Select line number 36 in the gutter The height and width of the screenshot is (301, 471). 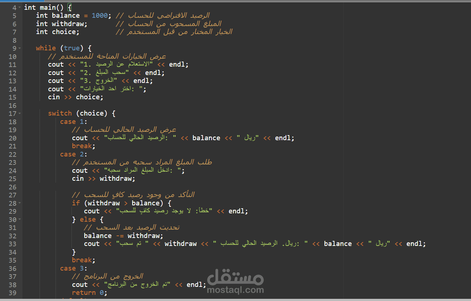(x=12, y=268)
